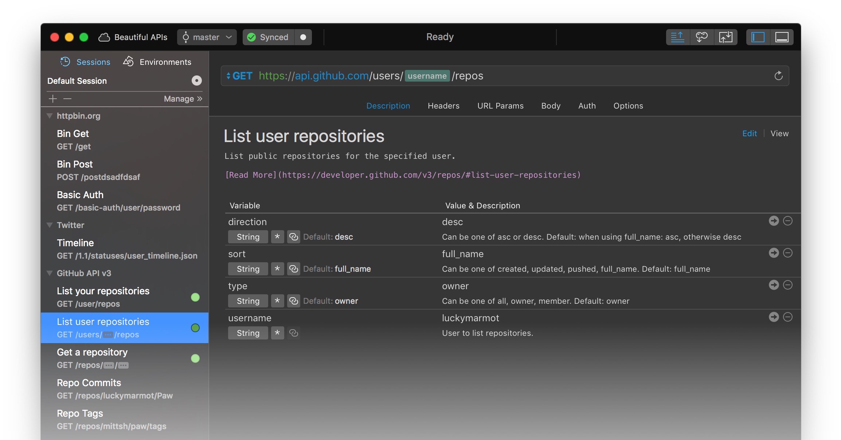This screenshot has height=440, width=841.
Task: Click the Default Session record dot
Action: tap(197, 80)
